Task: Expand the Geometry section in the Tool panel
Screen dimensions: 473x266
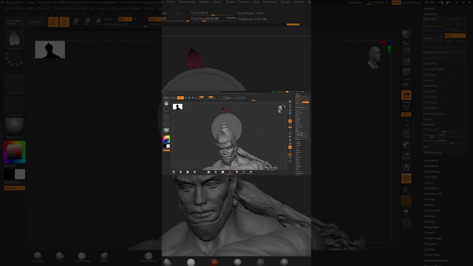Action: [431, 14]
